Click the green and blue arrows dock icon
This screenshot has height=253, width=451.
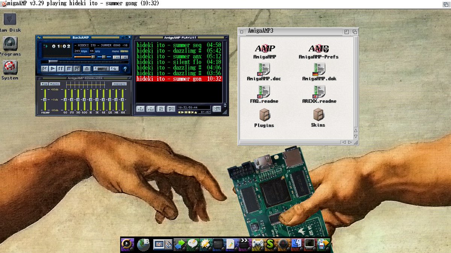tap(181, 244)
